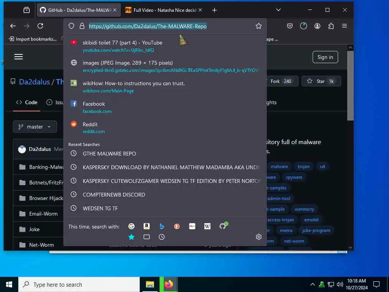The height and width of the screenshot is (292, 389).
Task: Click the circular icon beside Pocket
Action: coord(304,26)
